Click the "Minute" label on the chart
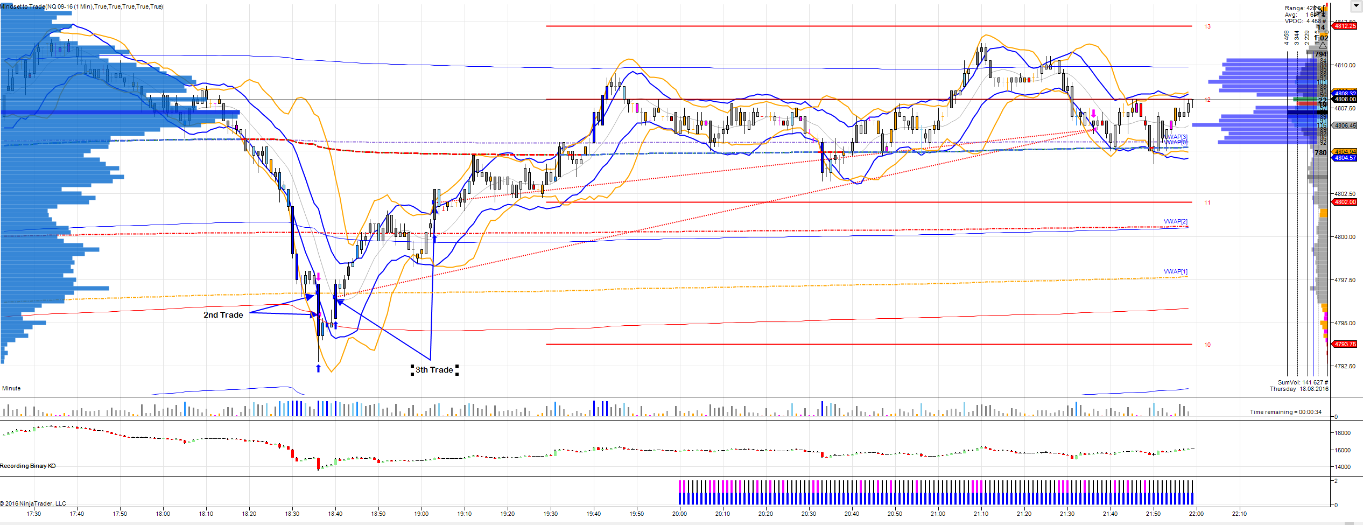Image resolution: width=1363 pixels, height=525 pixels. point(11,388)
